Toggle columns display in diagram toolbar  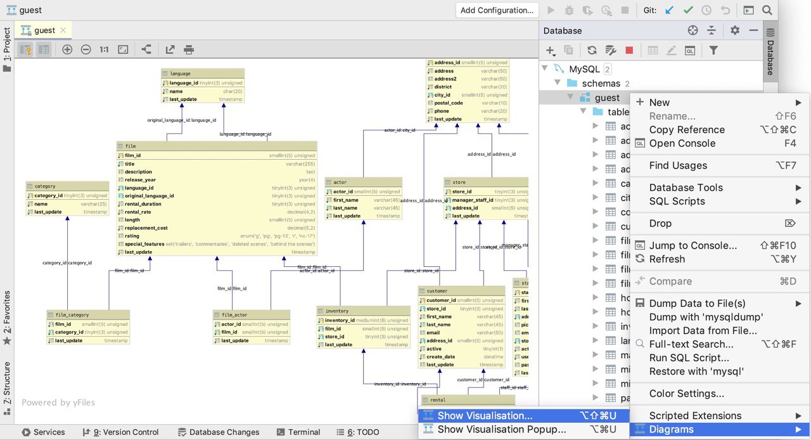(x=44, y=49)
